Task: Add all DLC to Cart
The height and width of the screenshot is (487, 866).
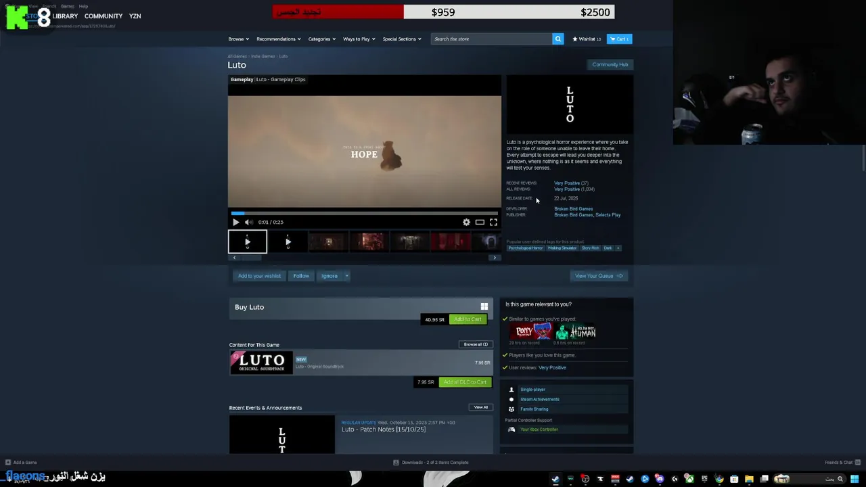Action: point(465,382)
